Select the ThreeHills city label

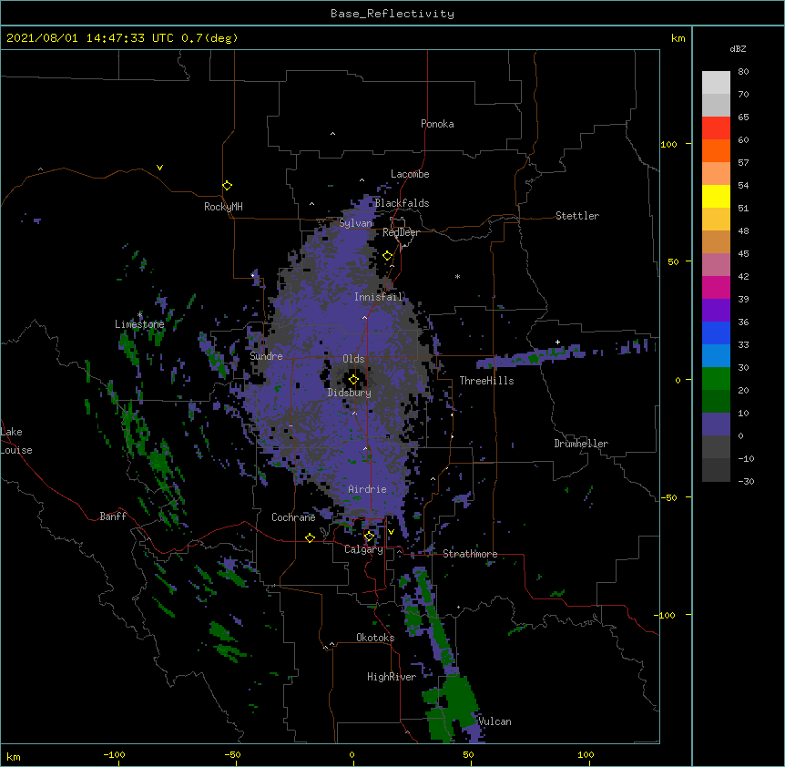click(486, 381)
